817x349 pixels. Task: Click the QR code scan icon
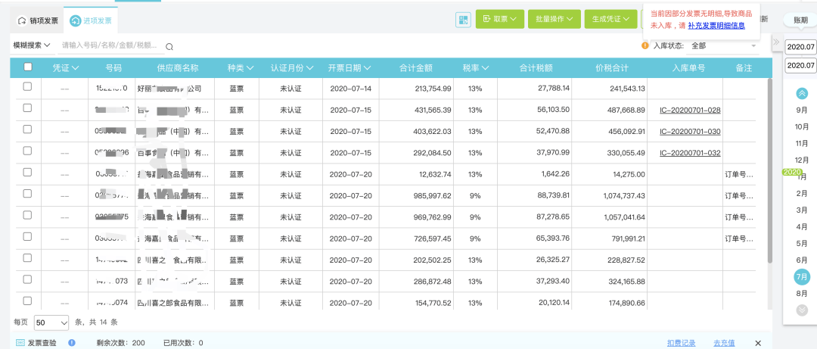coord(463,19)
